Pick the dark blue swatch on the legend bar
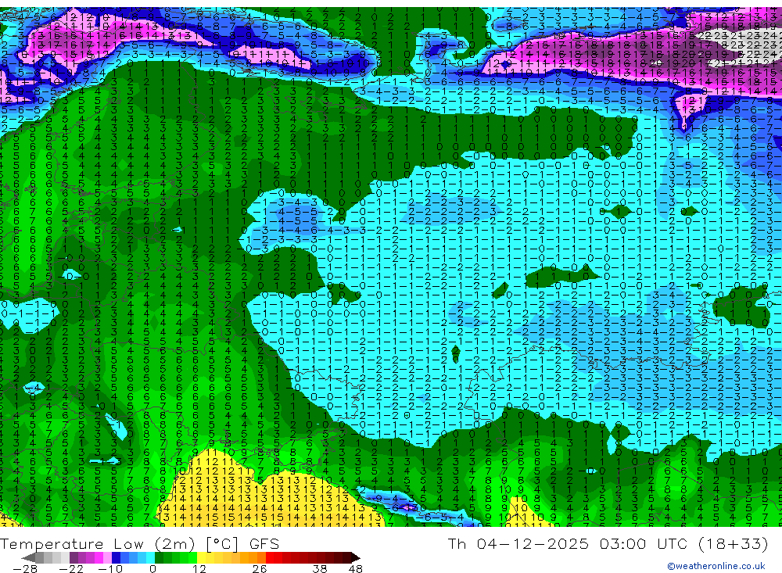782x573 pixels. point(117,558)
